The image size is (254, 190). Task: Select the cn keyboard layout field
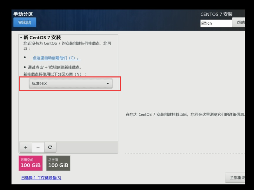tap(216, 24)
